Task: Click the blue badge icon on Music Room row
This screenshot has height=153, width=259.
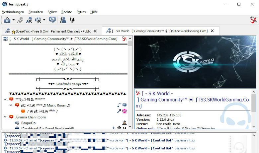Action: pos(125,105)
